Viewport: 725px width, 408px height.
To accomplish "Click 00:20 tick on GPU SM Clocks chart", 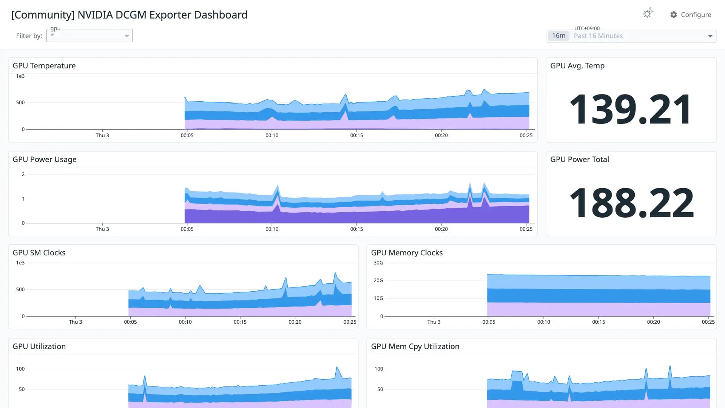I will pos(295,322).
